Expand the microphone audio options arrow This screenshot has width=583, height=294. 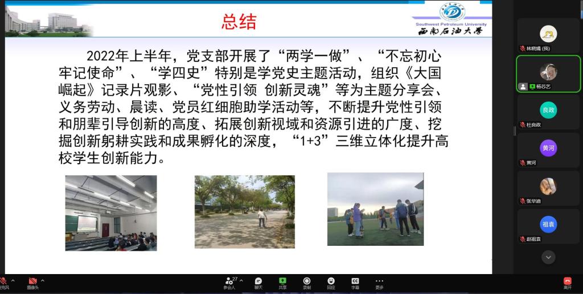[13, 280]
